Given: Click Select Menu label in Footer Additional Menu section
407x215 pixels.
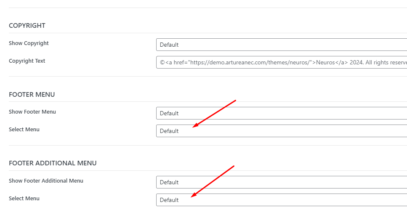Looking at the screenshot, I should coord(24,199).
